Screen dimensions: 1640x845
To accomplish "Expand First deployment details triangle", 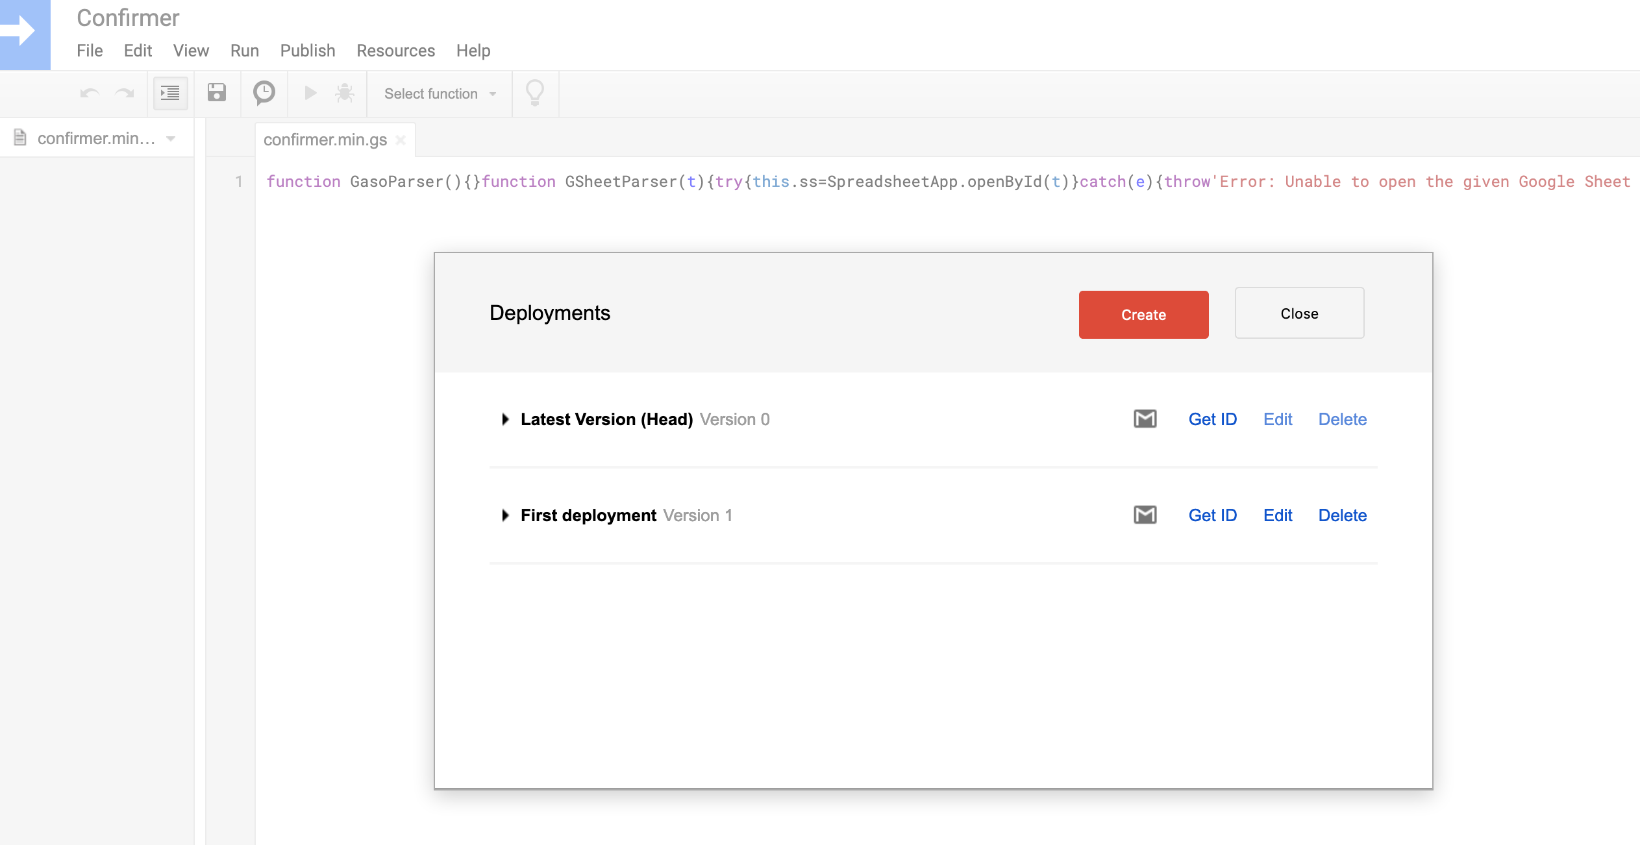I will point(505,515).
